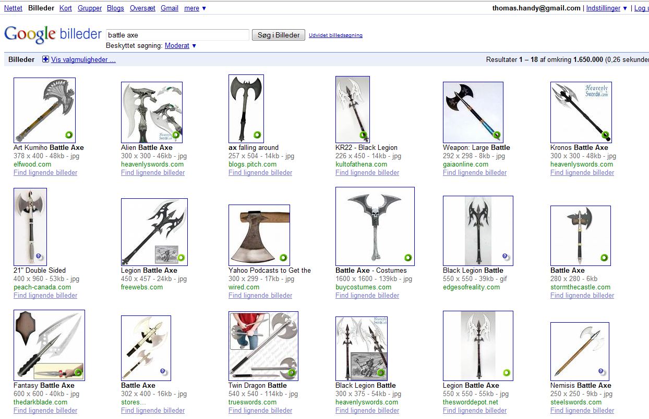The height and width of the screenshot is (419, 649).
Task: Open the Art Kumiho Battle Axe thumbnail
Action: tap(44, 110)
